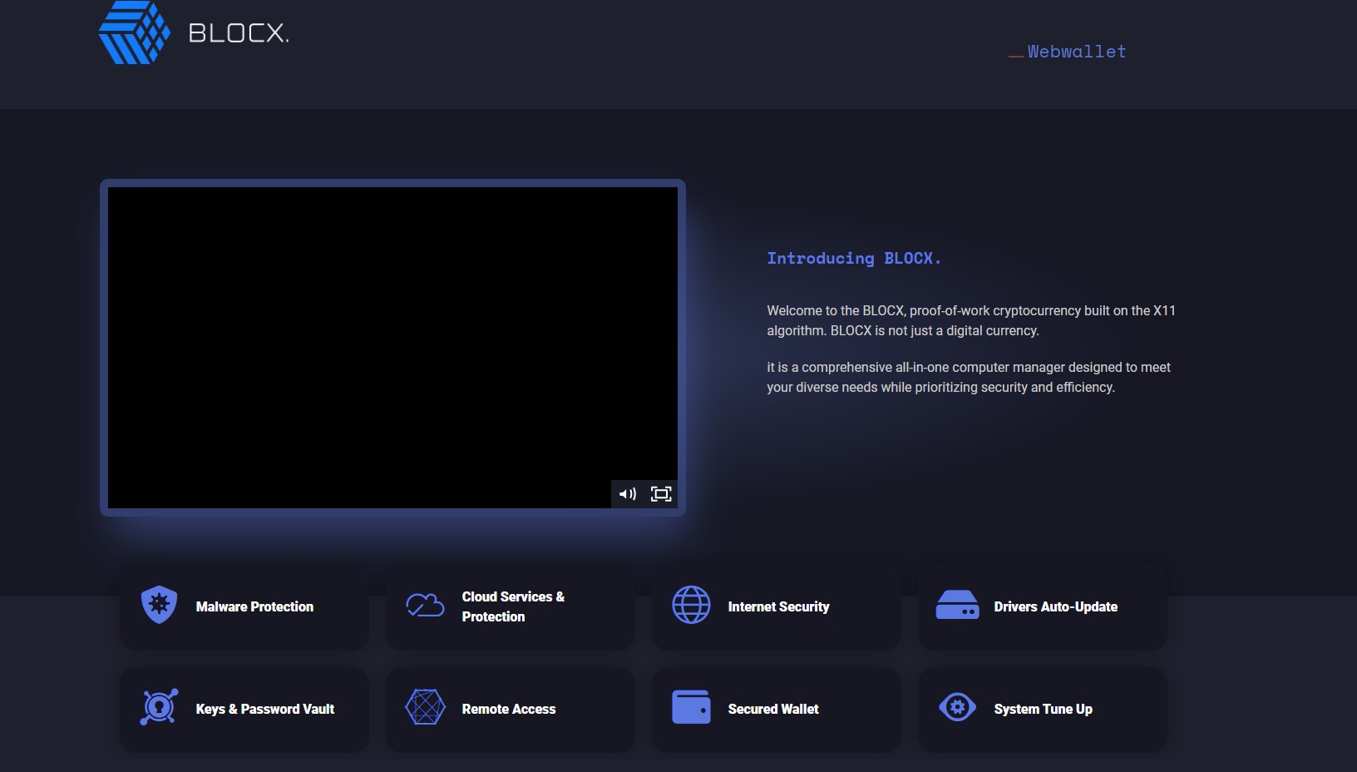Click the BLOCX cube logo icon

(x=135, y=32)
